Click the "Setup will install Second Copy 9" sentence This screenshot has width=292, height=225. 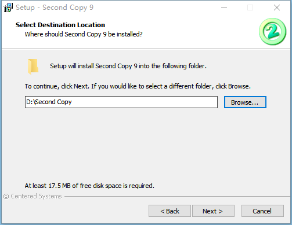click(128, 66)
